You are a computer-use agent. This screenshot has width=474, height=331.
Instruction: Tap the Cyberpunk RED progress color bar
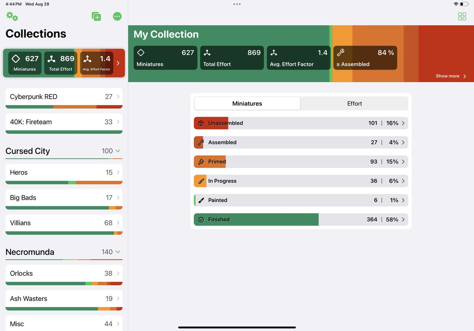point(64,107)
